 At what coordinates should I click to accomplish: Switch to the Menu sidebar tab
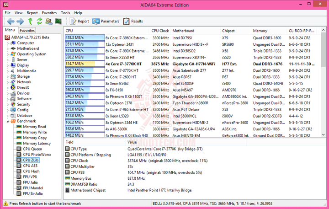coord(10,30)
